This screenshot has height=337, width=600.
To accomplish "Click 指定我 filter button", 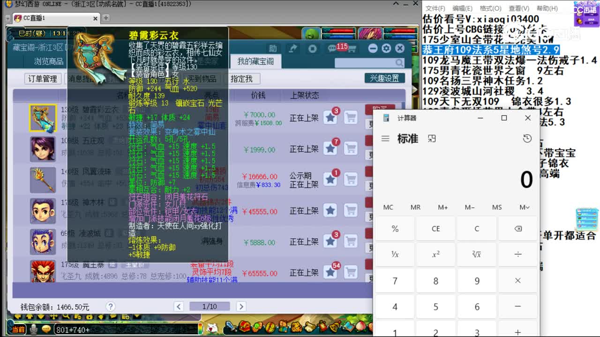I will [241, 79].
